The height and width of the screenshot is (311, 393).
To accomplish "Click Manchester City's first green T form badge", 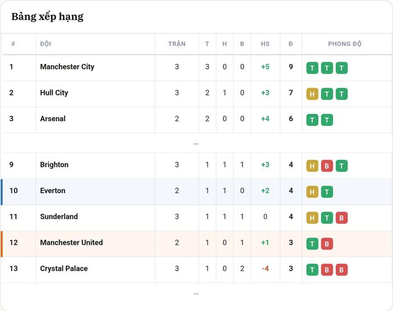I will 312,68.
